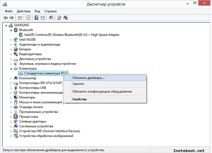Click the Intel Centrino Bluetooth adapter icon

pos(21,35)
